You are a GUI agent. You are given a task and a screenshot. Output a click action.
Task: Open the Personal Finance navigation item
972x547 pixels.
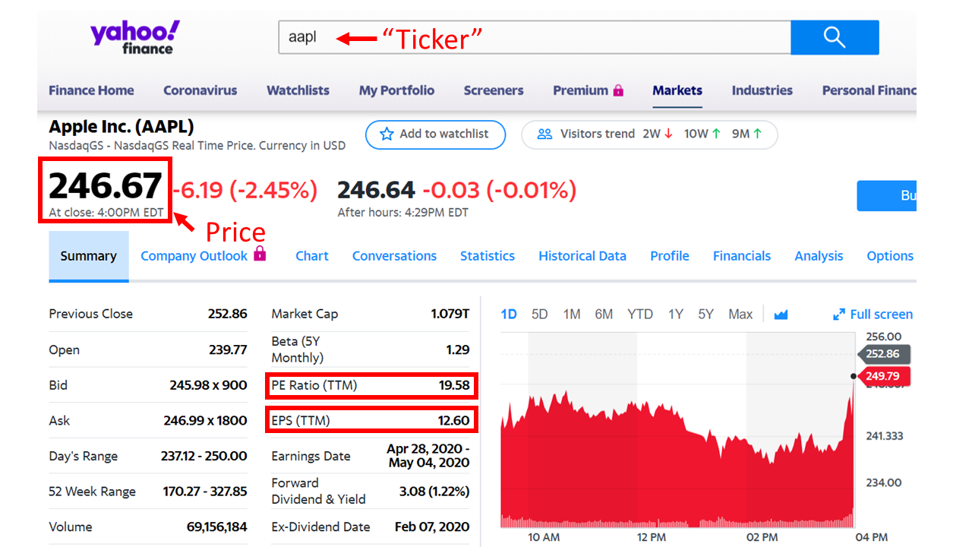pyautogui.click(x=869, y=90)
